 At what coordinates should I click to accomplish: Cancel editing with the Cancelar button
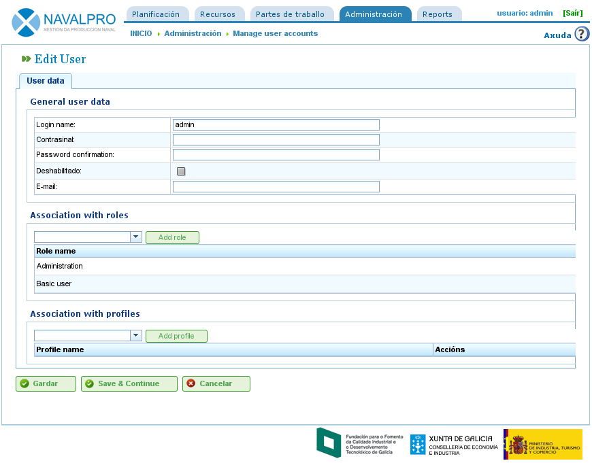point(216,383)
